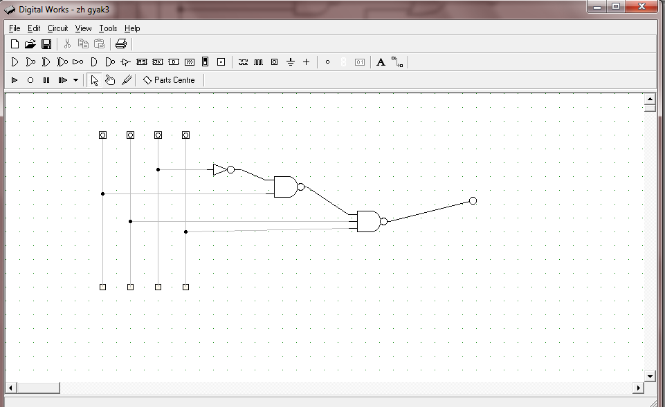
Task: Select the text annotation A tool
Action: 381,62
